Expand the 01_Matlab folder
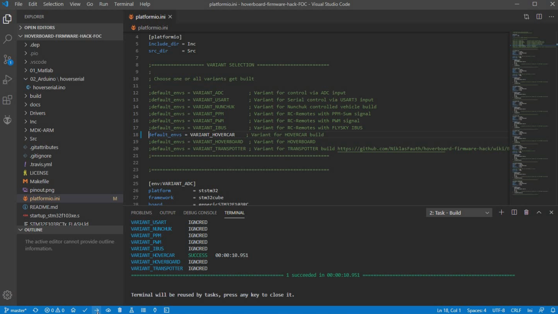Viewport: 558px width, 314px height. tap(70, 70)
